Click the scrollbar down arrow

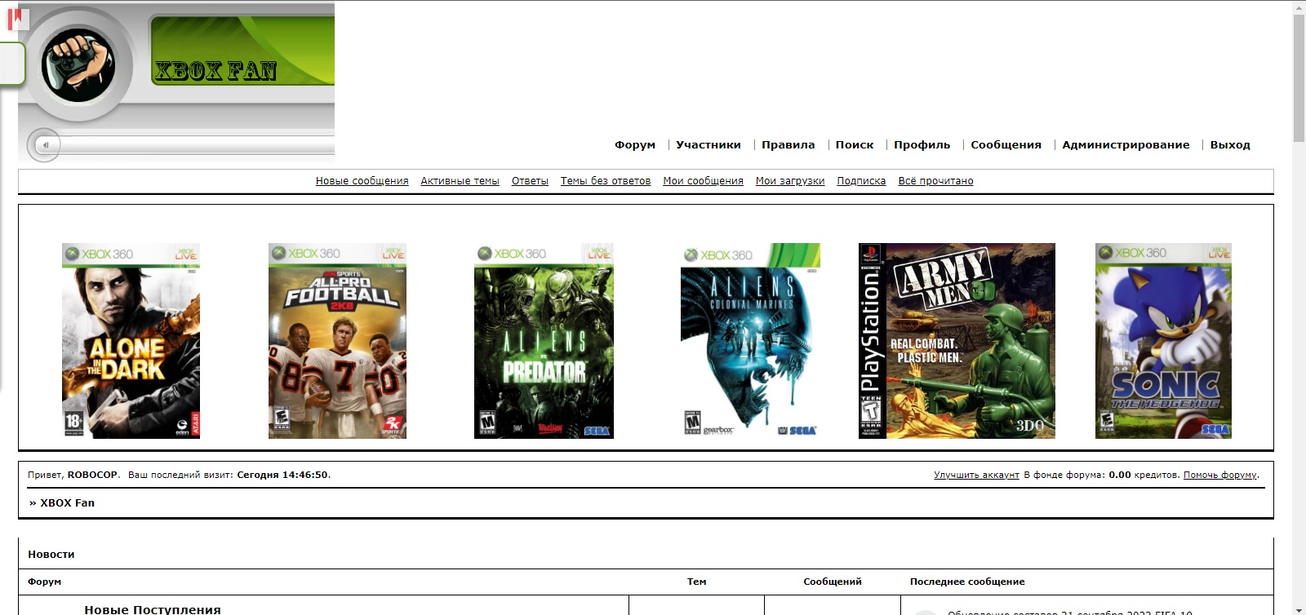(1299, 609)
